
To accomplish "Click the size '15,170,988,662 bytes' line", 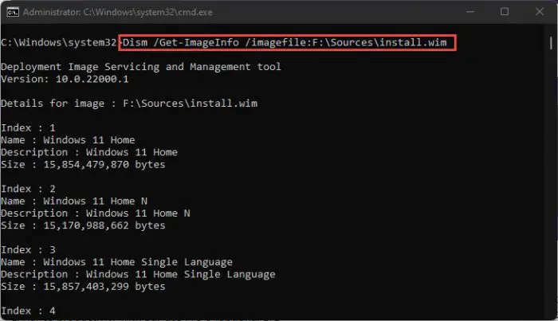I will pyautogui.click(x=83, y=225).
